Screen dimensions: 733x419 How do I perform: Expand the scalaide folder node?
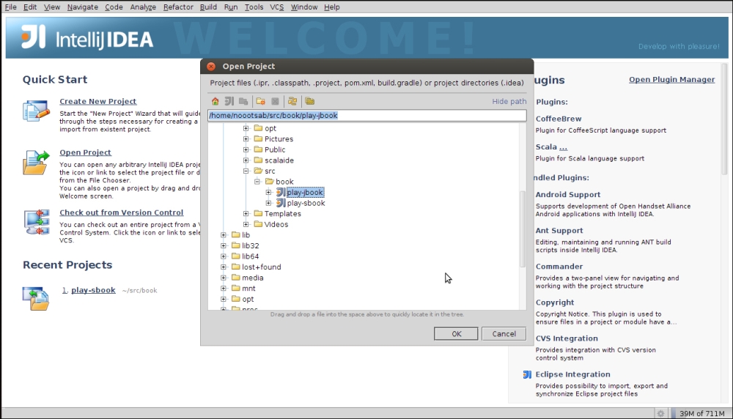point(246,160)
